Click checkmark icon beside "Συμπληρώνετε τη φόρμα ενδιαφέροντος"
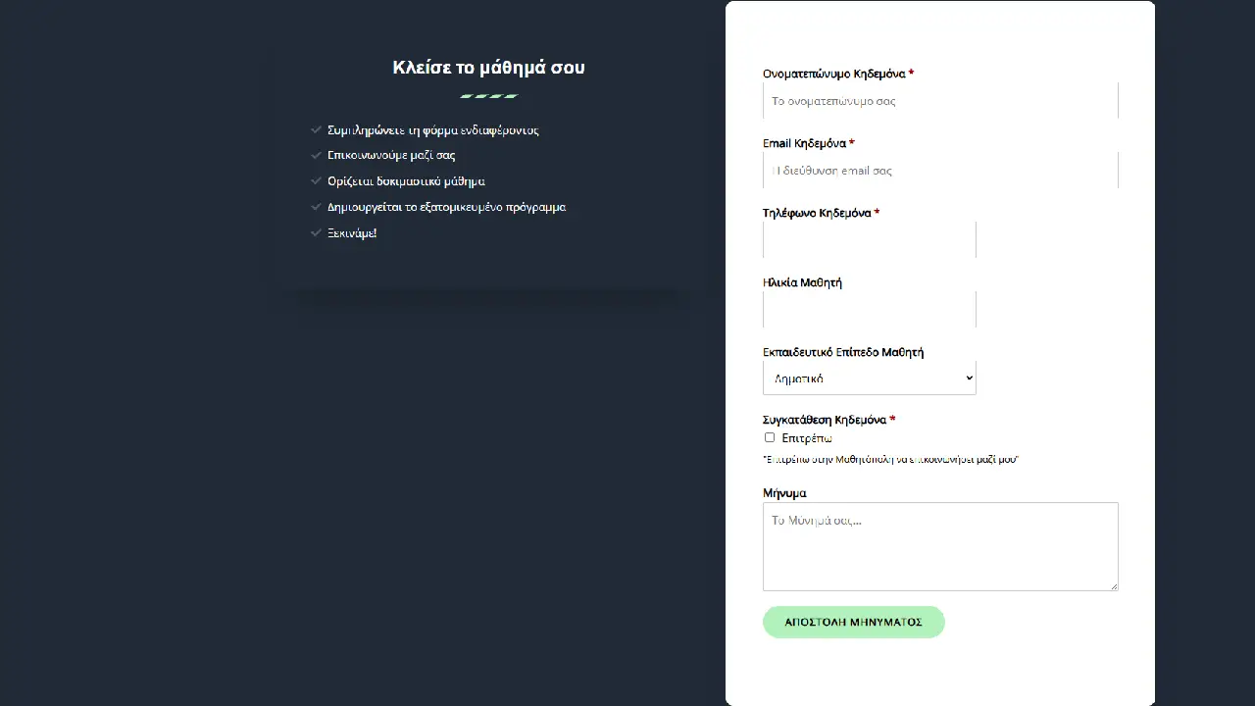This screenshot has height=706, width=1255. pos(316,129)
